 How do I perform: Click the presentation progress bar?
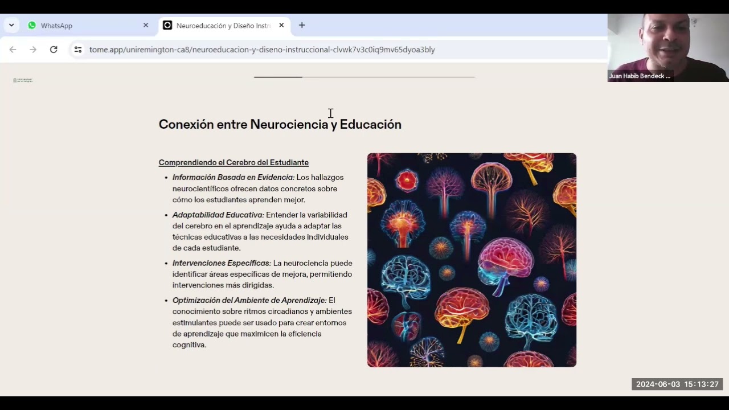click(x=364, y=77)
